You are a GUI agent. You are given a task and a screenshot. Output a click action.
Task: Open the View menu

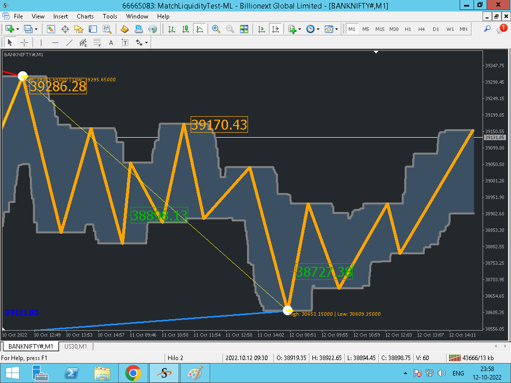(x=38, y=16)
